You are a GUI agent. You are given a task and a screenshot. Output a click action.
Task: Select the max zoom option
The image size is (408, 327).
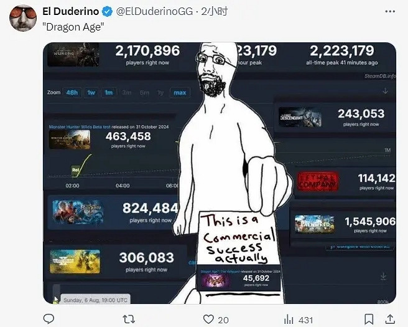[180, 93]
